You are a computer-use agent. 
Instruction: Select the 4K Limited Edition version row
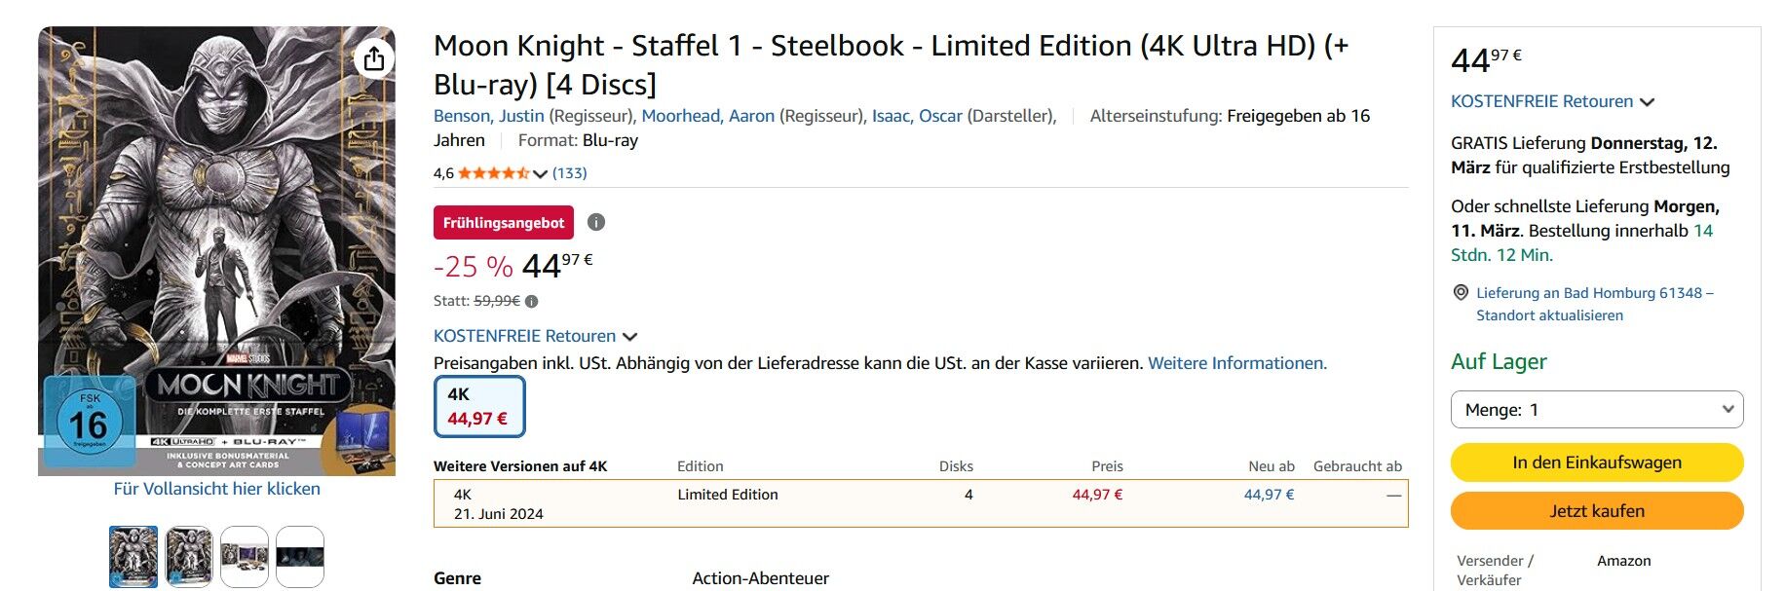coord(920,503)
